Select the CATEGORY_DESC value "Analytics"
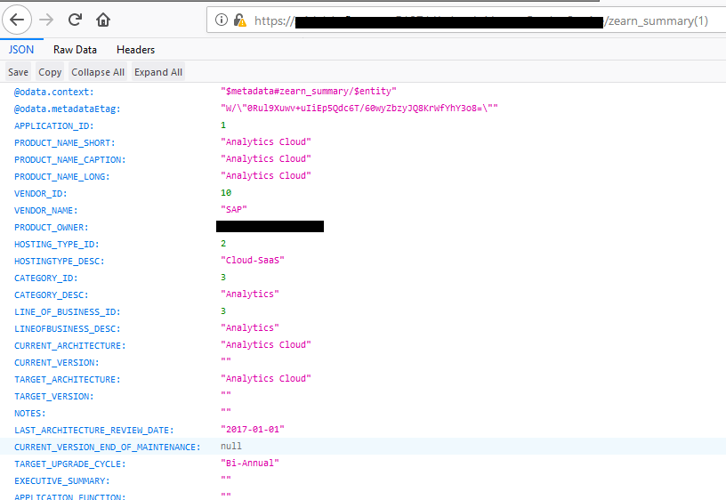The image size is (726, 500). [250, 294]
